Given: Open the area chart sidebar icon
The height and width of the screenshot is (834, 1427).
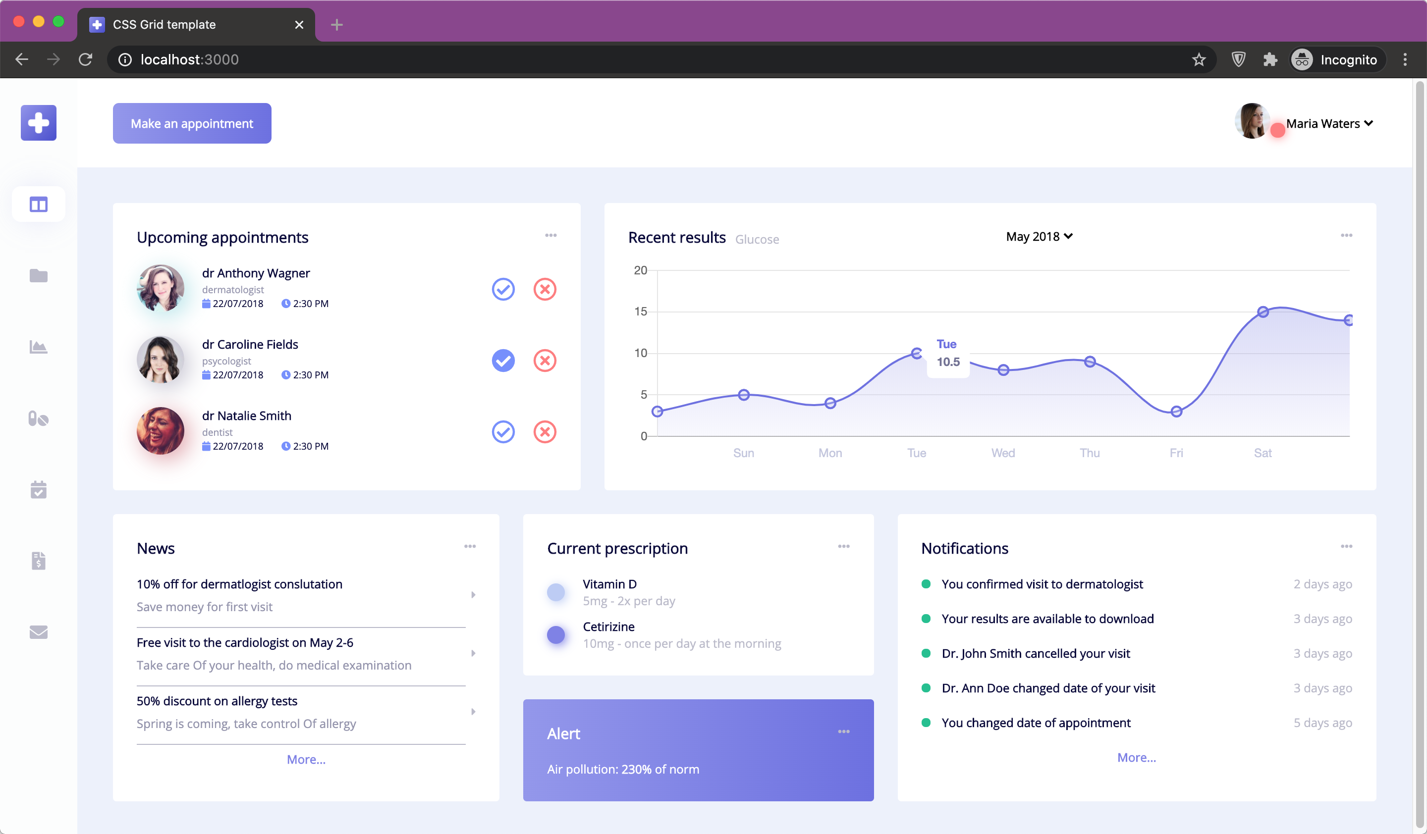Looking at the screenshot, I should 39,347.
